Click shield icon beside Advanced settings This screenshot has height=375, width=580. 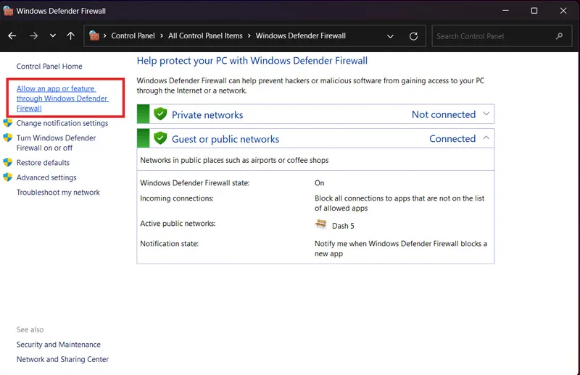[x=8, y=177]
